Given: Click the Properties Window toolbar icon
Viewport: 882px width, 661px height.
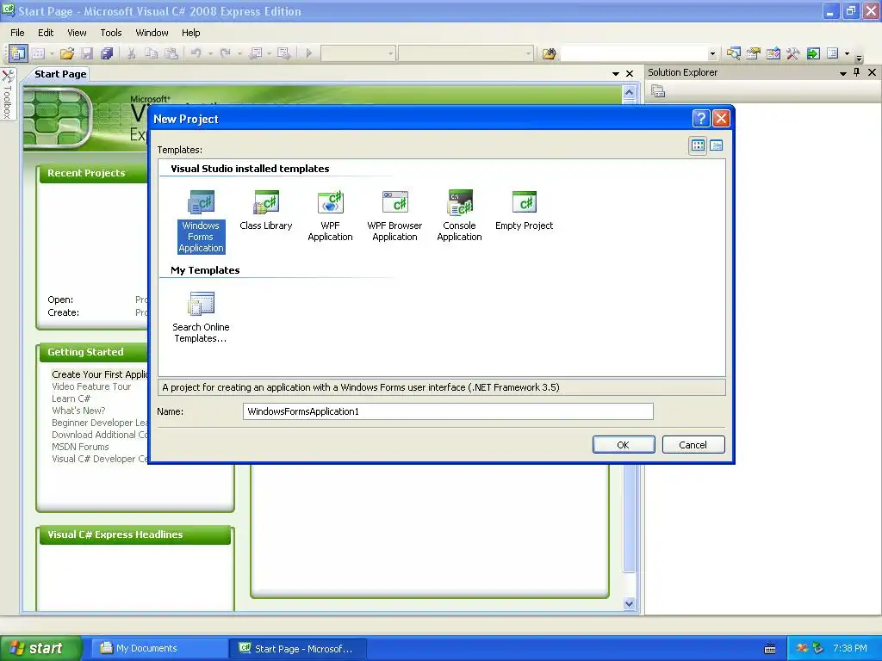Looking at the screenshot, I should [x=753, y=53].
